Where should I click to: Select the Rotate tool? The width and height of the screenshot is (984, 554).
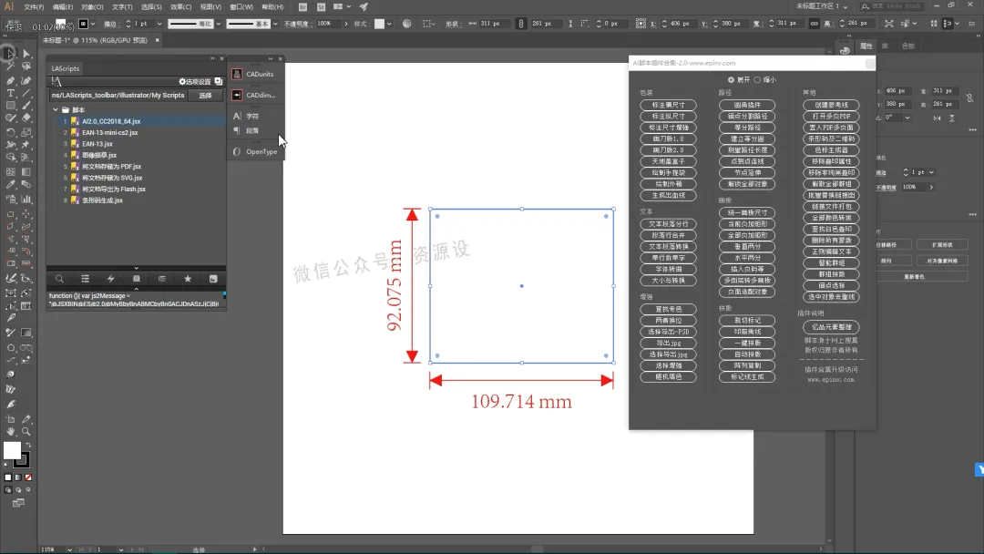tap(11, 132)
